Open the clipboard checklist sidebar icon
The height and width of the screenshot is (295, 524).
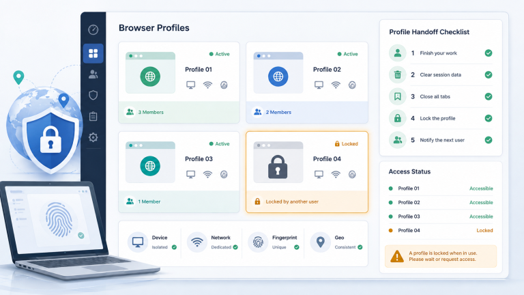[93, 116]
